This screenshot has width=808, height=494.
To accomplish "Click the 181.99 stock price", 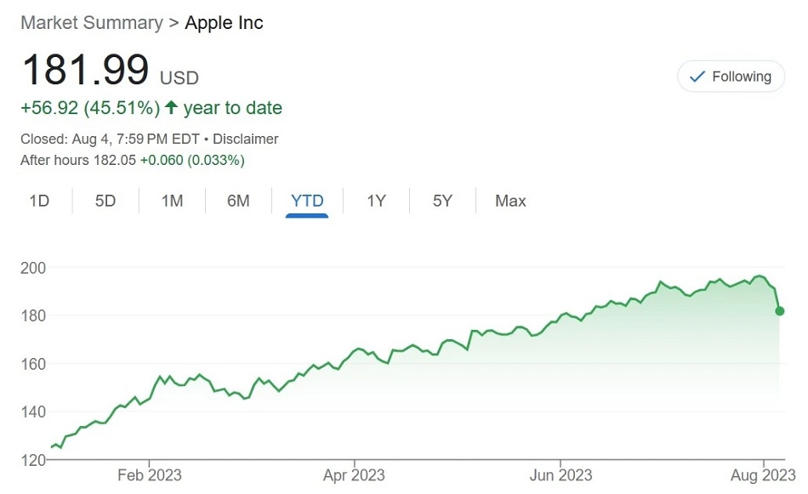I will pyautogui.click(x=86, y=69).
